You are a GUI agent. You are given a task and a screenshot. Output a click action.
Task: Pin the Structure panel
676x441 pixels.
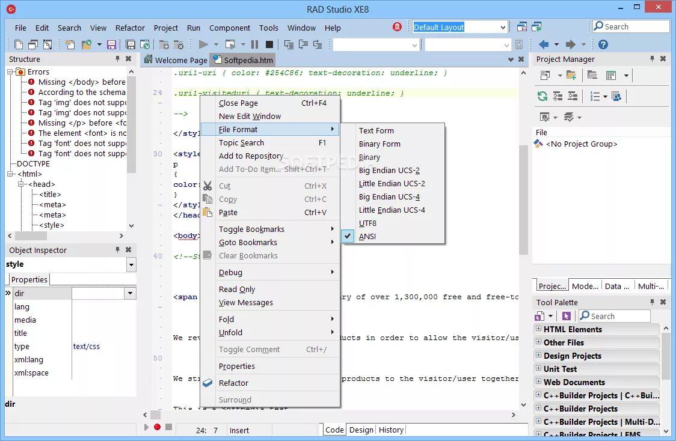pyautogui.click(x=117, y=58)
